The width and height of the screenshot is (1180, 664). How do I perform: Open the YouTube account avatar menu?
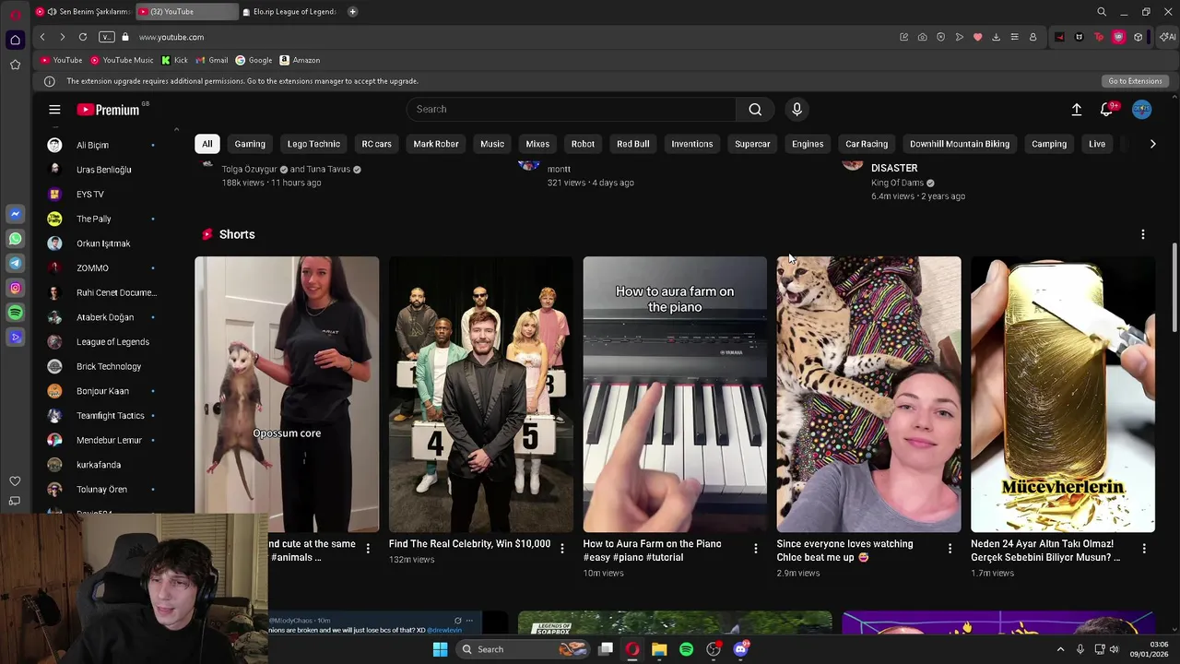tap(1141, 110)
